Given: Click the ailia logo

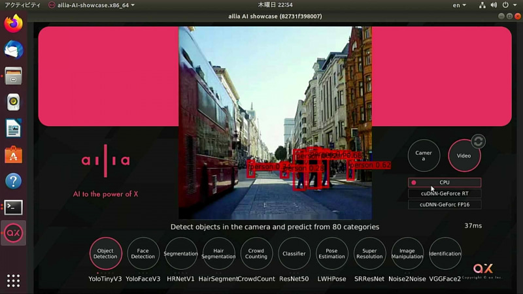Looking at the screenshot, I should point(105,161).
